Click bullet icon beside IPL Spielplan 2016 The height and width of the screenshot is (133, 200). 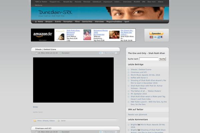[129, 94]
